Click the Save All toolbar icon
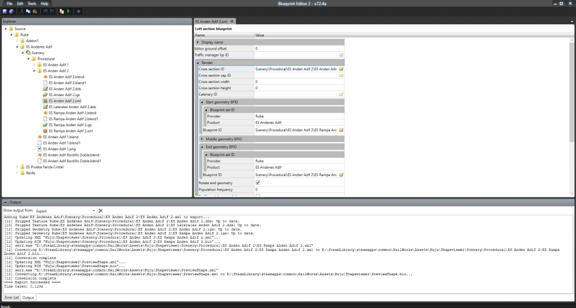Screen dimensions: 576x308 (x=12, y=11)
